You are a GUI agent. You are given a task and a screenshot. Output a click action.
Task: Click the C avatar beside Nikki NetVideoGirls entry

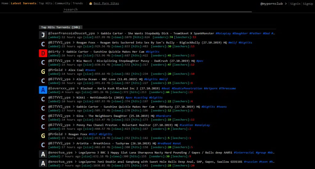pyautogui.click(x=43, y=99)
